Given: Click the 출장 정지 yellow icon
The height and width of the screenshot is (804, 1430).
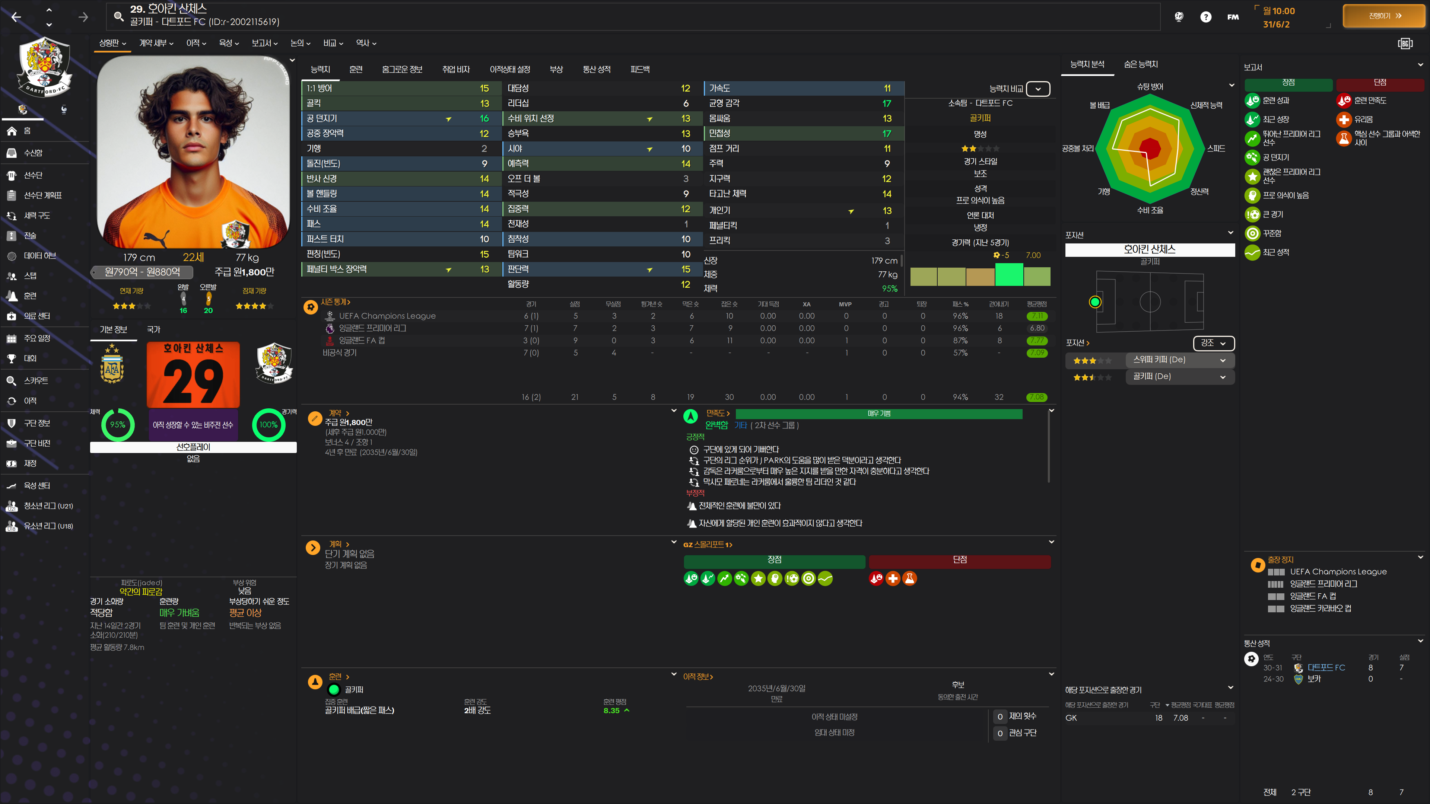Looking at the screenshot, I should click(1257, 565).
